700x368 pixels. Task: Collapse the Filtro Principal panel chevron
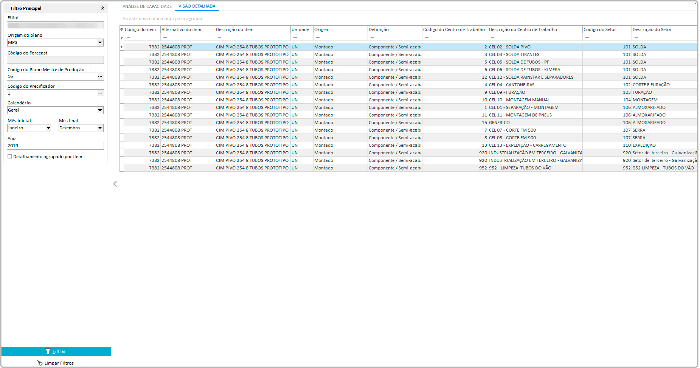(x=102, y=8)
